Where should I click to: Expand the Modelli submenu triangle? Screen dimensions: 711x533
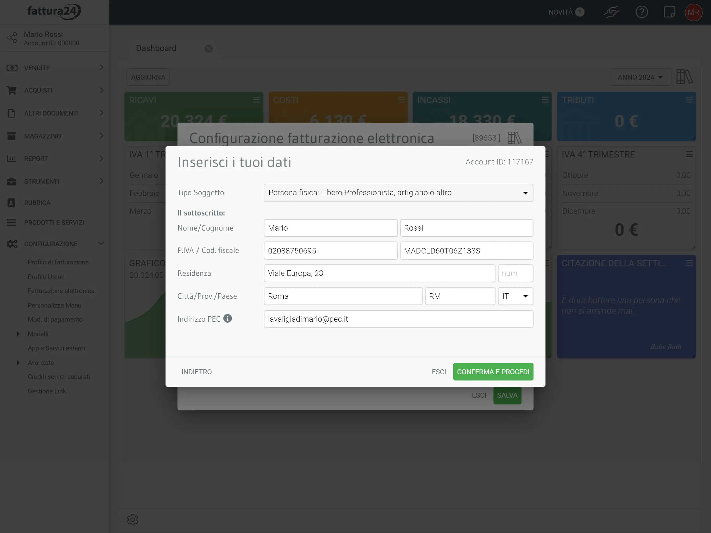(x=18, y=334)
